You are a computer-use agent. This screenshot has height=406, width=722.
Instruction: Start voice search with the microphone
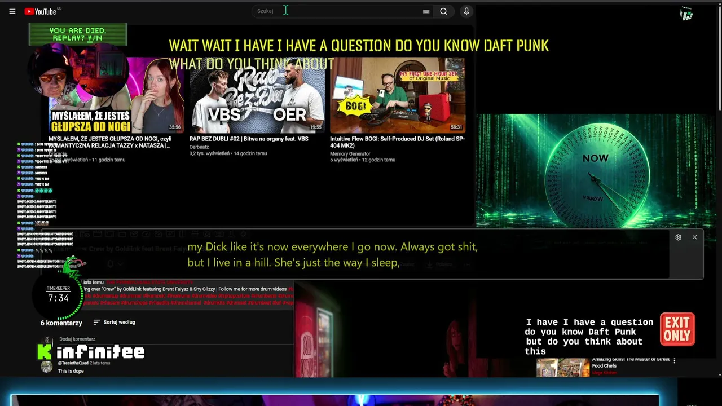coord(466,11)
